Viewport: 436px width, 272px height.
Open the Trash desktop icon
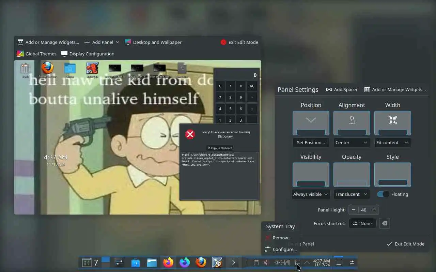pyautogui.click(x=26, y=70)
